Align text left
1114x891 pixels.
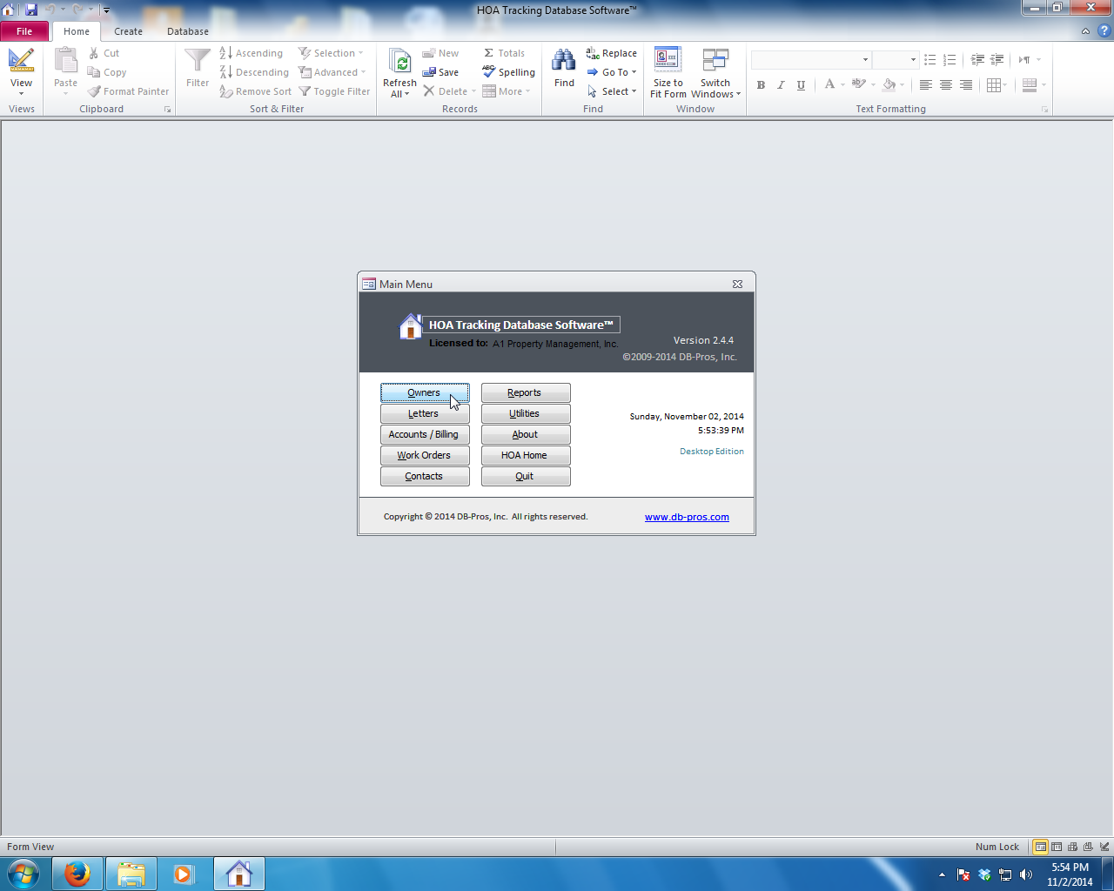tap(925, 84)
